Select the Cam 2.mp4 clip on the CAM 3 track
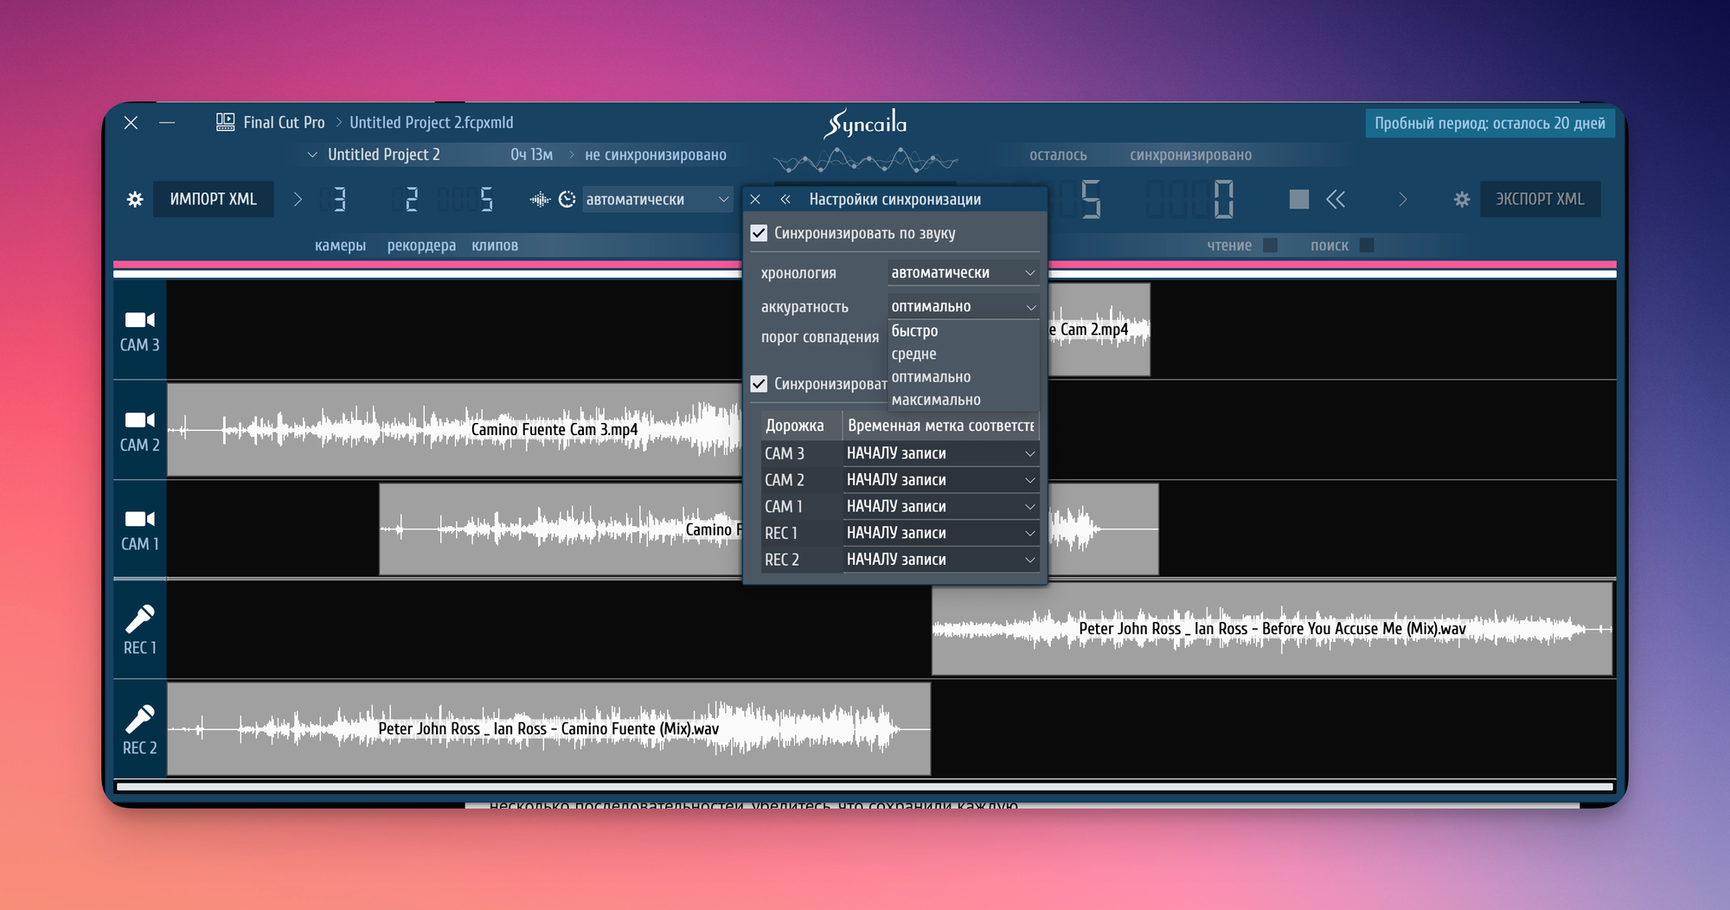Screen dimensions: 1730x910 coord(1099,330)
